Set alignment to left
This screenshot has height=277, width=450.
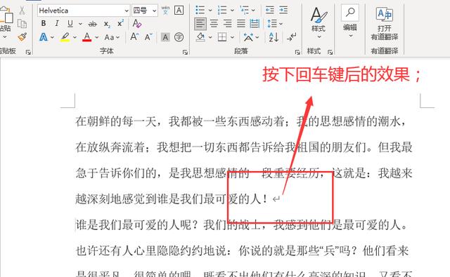(200, 24)
